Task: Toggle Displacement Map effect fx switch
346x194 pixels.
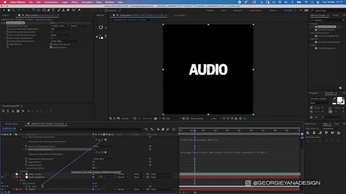Action: (x=4, y=23)
